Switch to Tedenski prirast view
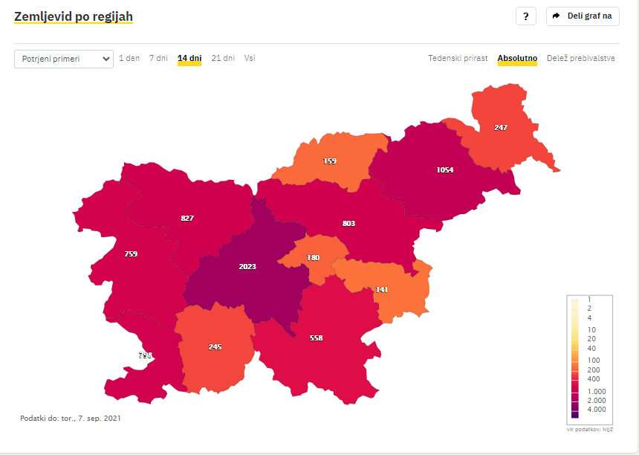Image resolution: width=639 pixels, height=455 pixels. point(458,58)
